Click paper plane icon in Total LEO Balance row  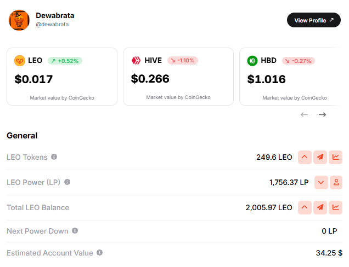[x=320, y=207]
